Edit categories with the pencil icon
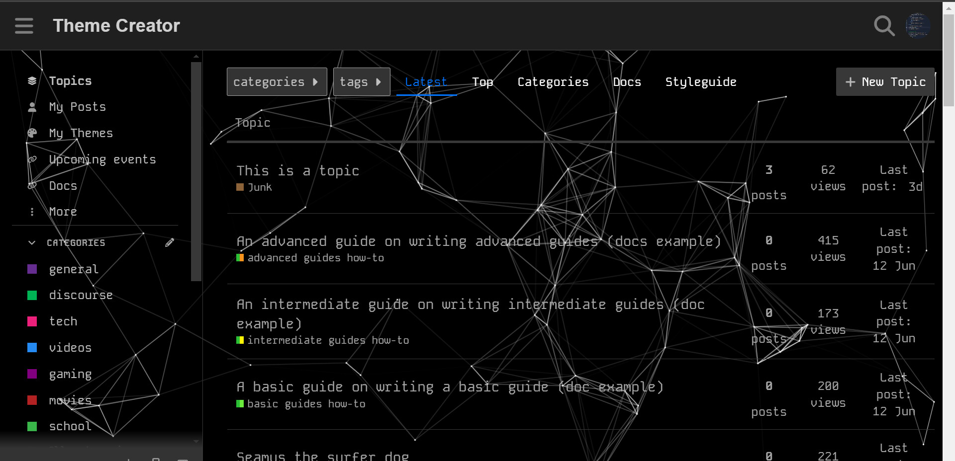This screenshot has height=461, width=955. (x=170, y=242)
